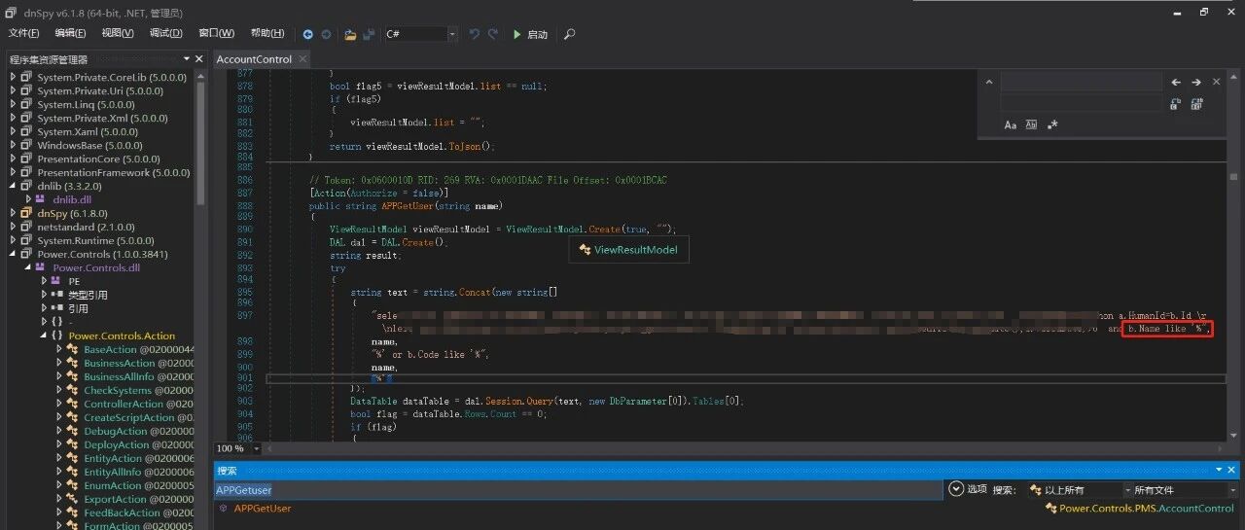
Task: Click the EntityAction class icon
Action: pos(72,458)
